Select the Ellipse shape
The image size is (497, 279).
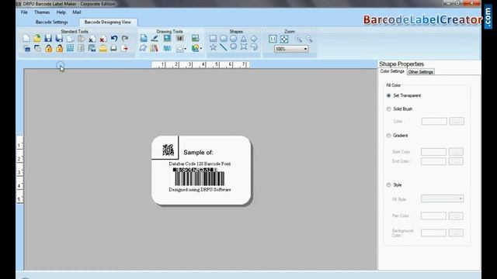(x=233, y=38)
